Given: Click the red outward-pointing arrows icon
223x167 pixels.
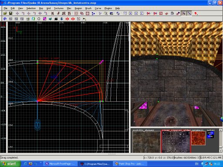Looking at the screenshot, I should coord(73,19).
